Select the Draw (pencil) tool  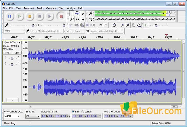coord(83,13)
